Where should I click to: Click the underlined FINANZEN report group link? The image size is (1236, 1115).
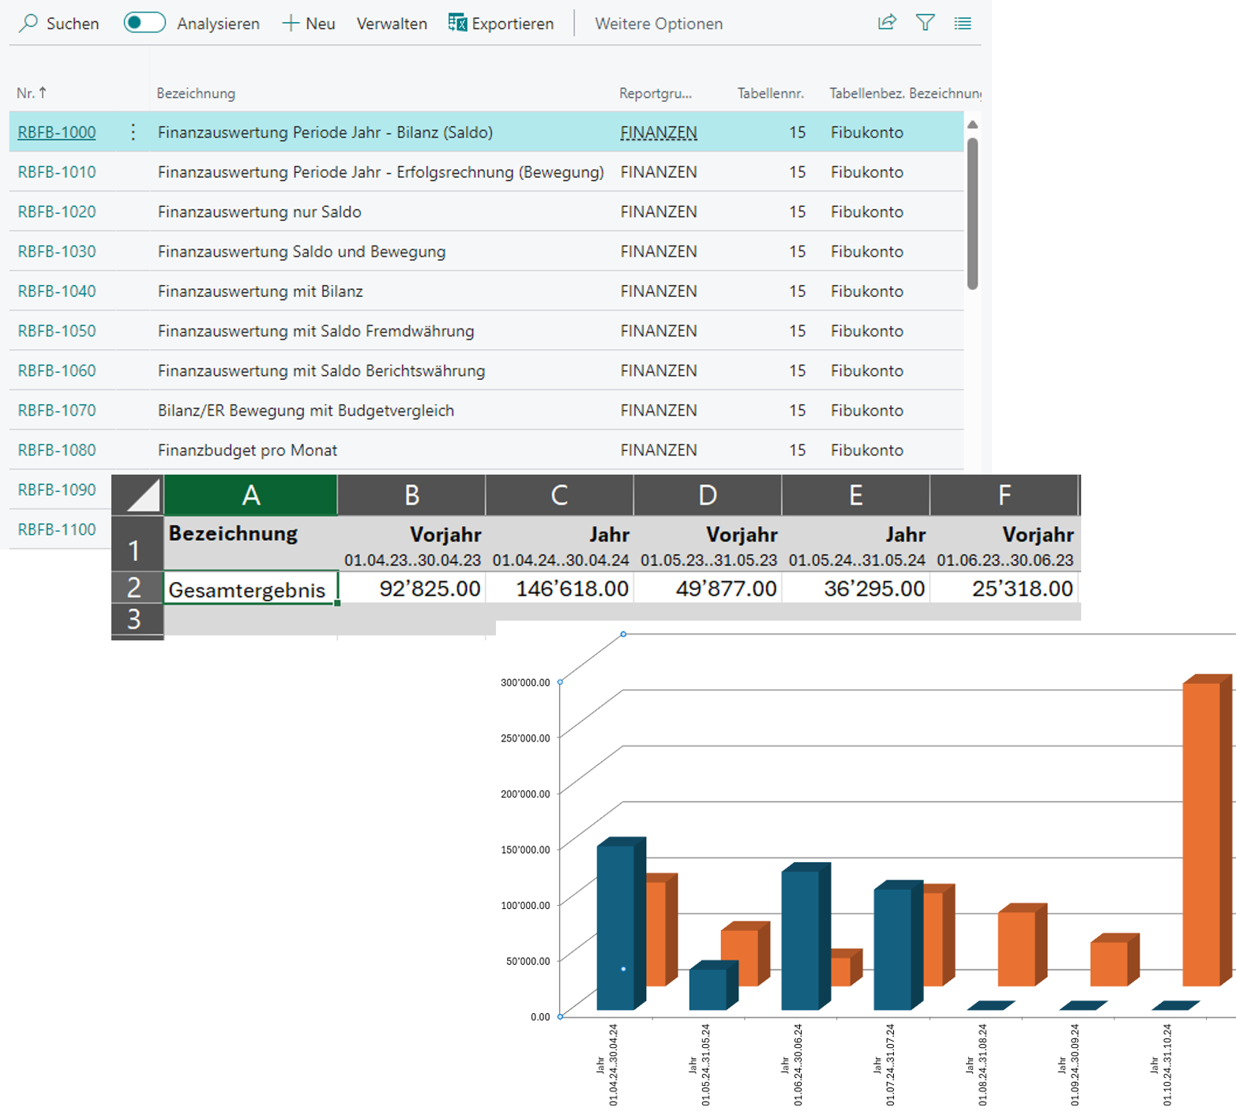659,132
